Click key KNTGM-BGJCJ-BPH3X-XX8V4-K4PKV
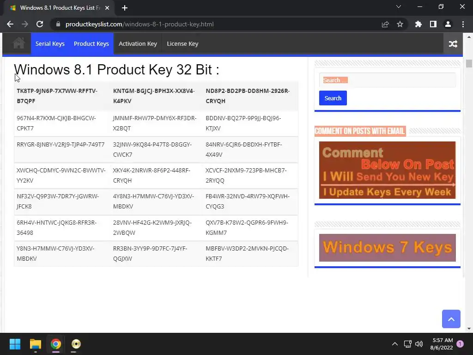This screenshot has width=473, height=355. point(154,96)
